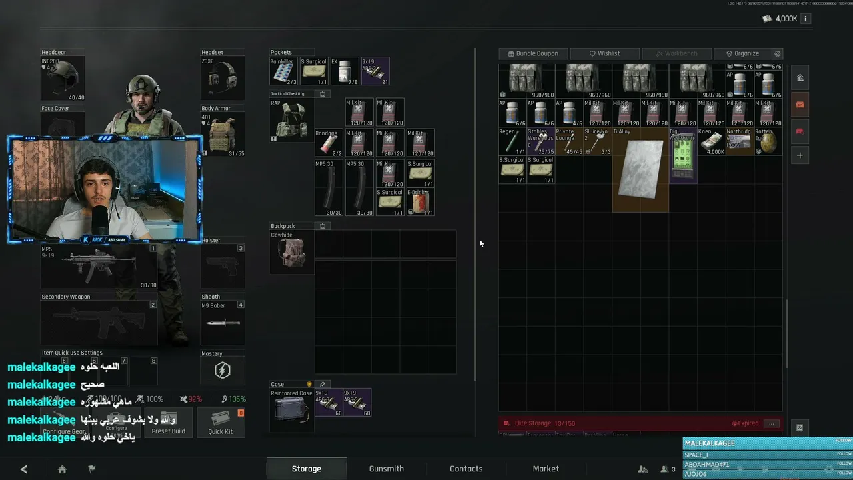Select the orange storage box sidebar icon
The width and height of the screenshot is (853, 480).
coord(800,104)
